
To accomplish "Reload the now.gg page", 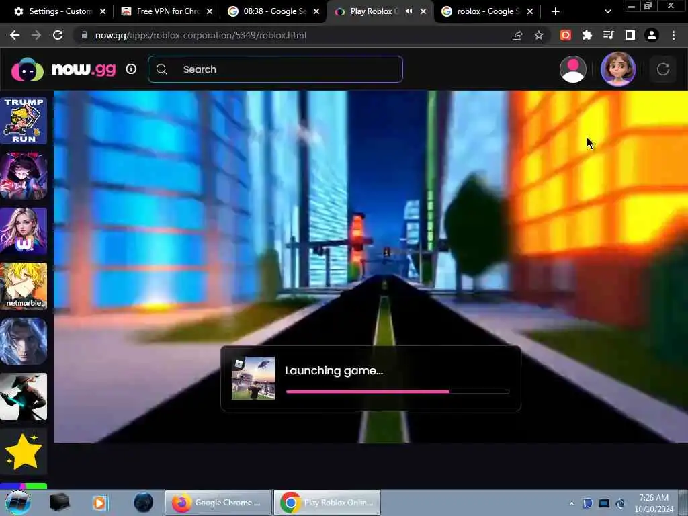I will pyautogui.click(x=58, y=35).
